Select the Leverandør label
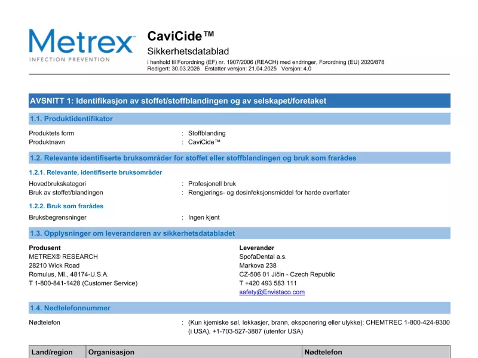 (257, 248)
